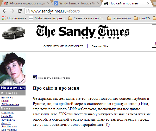Click the Business section heading
Image resolution: width=156 pixels, height=131 pixels.
tap(13, 93)
